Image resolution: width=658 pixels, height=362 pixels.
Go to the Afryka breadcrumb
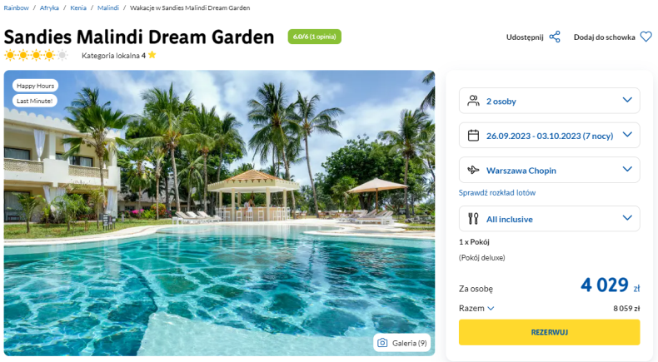pos(49,7)
